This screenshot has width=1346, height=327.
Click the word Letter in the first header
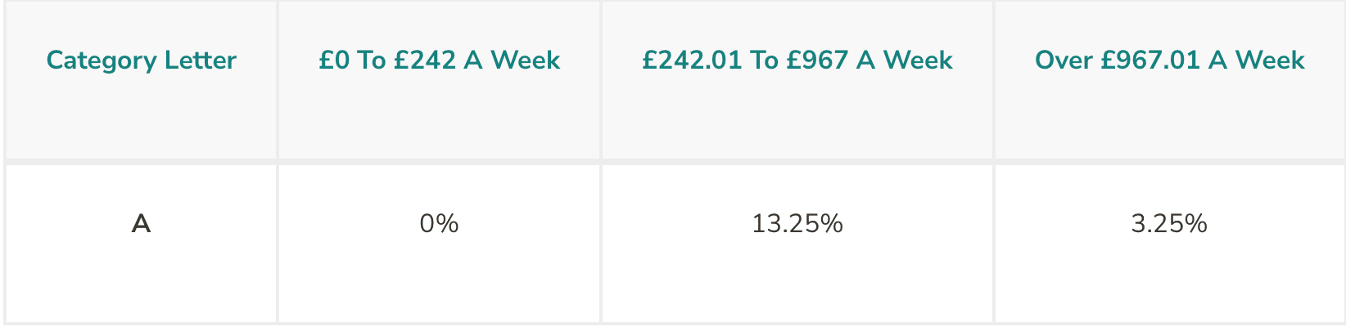[x=201, y=60]
